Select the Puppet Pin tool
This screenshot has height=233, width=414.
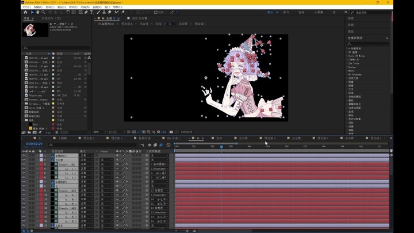[x=123, y=12]
